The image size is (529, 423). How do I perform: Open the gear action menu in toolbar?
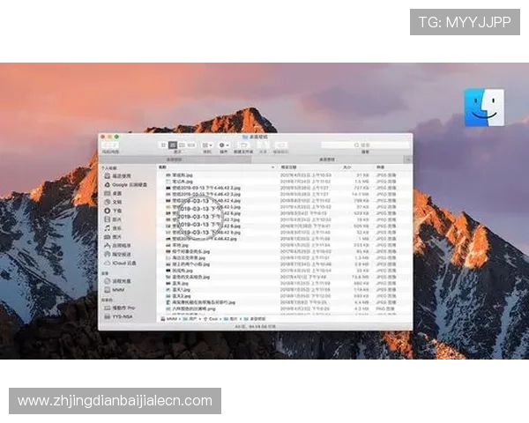(x=224, y=145)
